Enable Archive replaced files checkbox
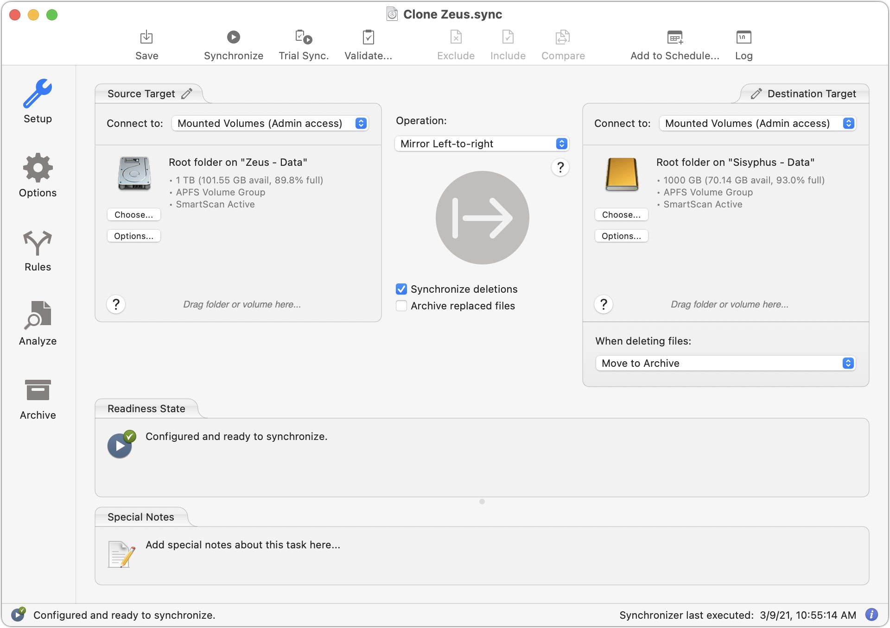 (401, 306)
